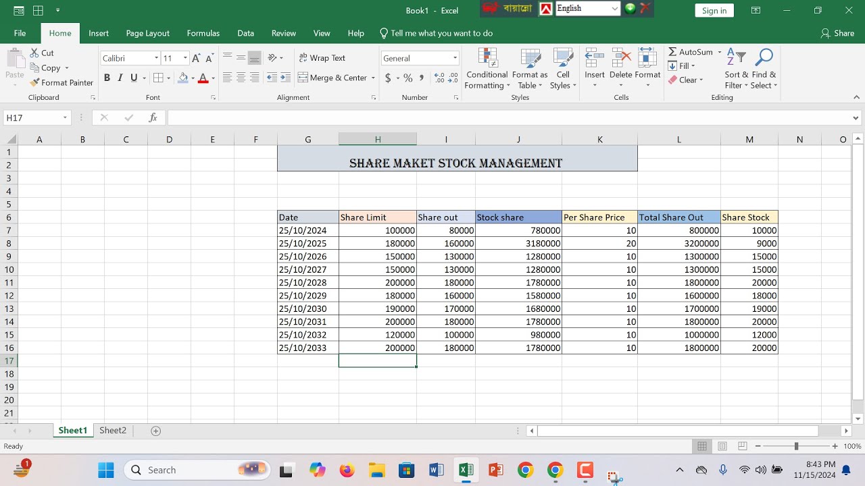Image resolution: width=865 pixels, height=486 pixels.
Task: Click Tell me what you want to do
Action: [x=436, y=33]
